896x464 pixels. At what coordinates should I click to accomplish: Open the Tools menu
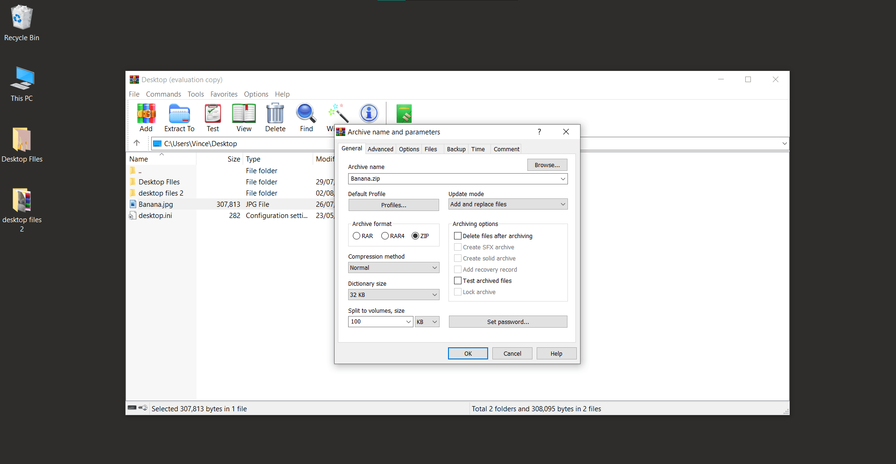coord(196,94)
